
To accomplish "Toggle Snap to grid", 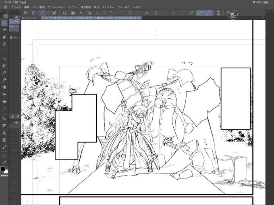I will [209, 13].
